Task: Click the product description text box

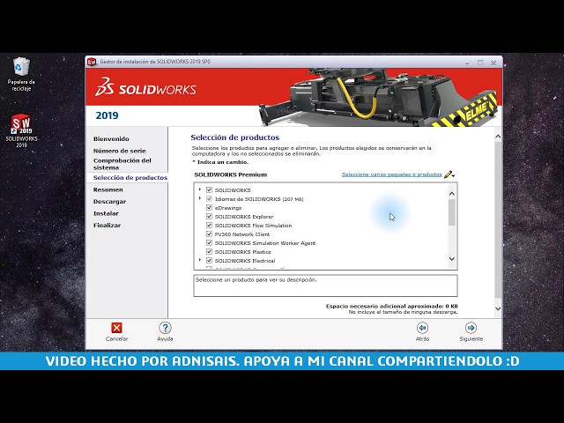Action: coord(325,286)
